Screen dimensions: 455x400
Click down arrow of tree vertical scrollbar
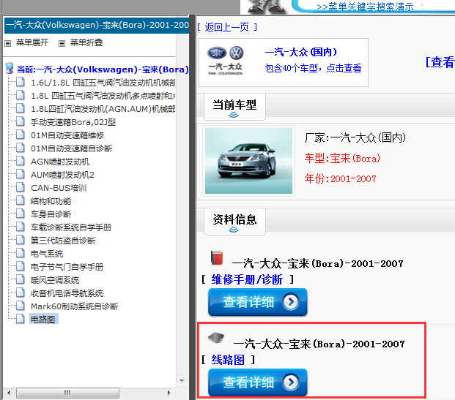(182, 380)
